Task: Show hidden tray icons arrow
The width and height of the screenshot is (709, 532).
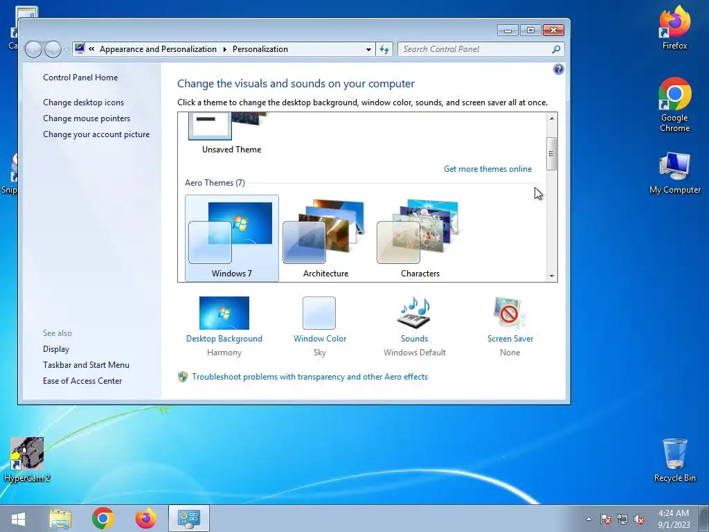Action: [589, 519]
